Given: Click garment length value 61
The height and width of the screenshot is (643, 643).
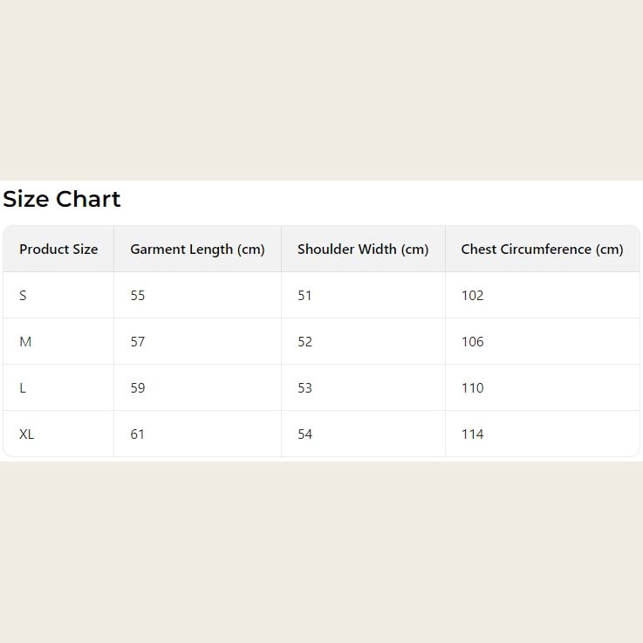Looking at the screenshot, I should pyautogui.click(x=138, y=434).
